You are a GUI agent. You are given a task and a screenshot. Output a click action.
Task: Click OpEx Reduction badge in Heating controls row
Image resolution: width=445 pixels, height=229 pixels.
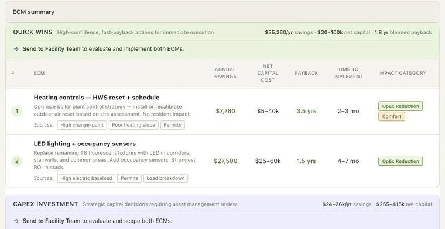coord(400,106)
